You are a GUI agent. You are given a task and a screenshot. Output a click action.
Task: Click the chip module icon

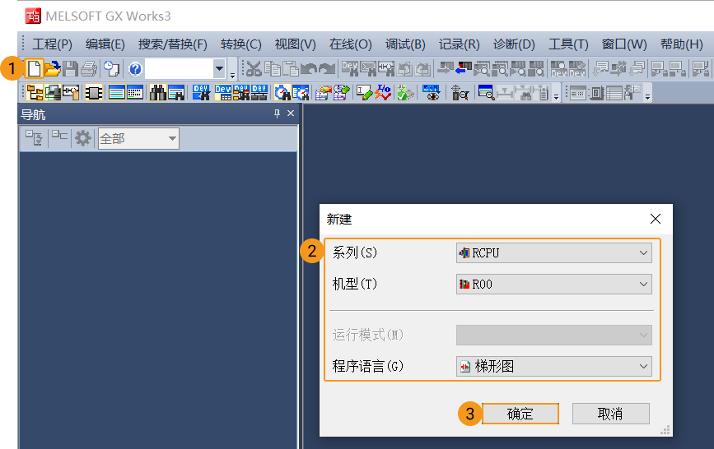(93, 93)
